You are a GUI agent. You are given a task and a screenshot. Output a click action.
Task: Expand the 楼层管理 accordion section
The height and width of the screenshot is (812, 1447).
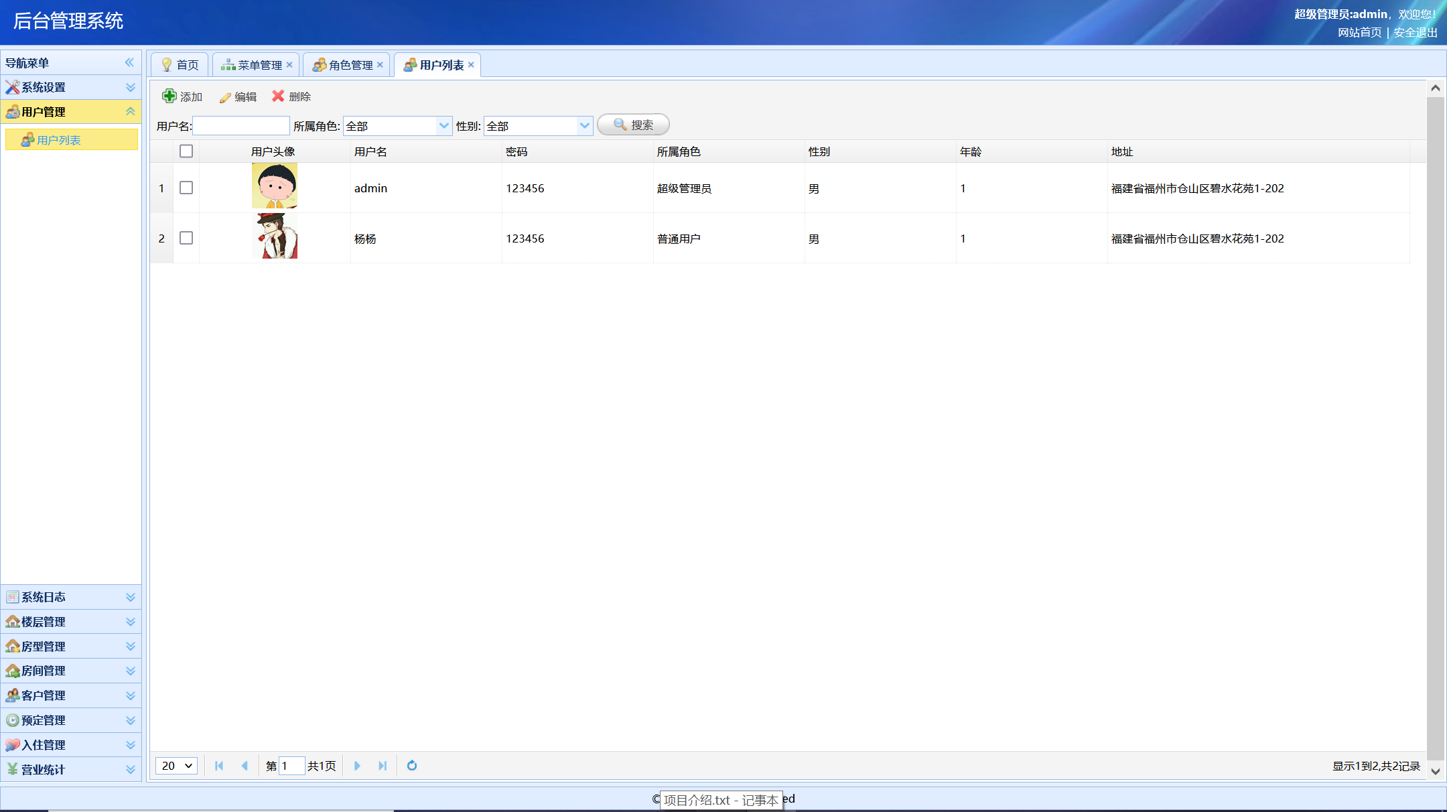(131, 622)
